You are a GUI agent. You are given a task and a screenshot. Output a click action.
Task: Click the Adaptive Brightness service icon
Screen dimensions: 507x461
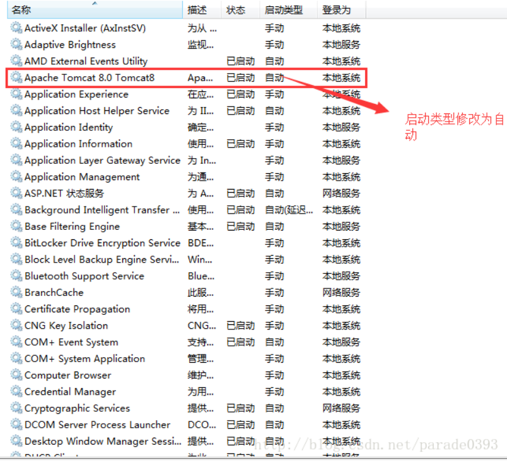tap(16, 44)
